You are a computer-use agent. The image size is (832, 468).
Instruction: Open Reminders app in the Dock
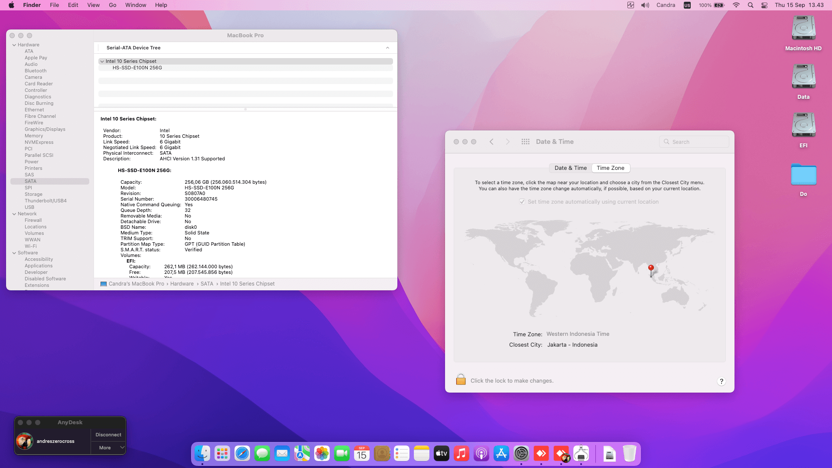(402, 453)
